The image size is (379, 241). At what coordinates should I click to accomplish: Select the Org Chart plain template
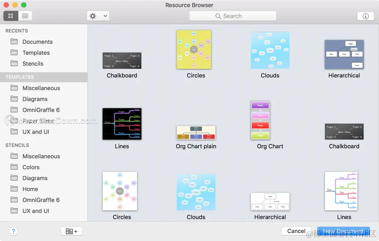click(196, 133)
